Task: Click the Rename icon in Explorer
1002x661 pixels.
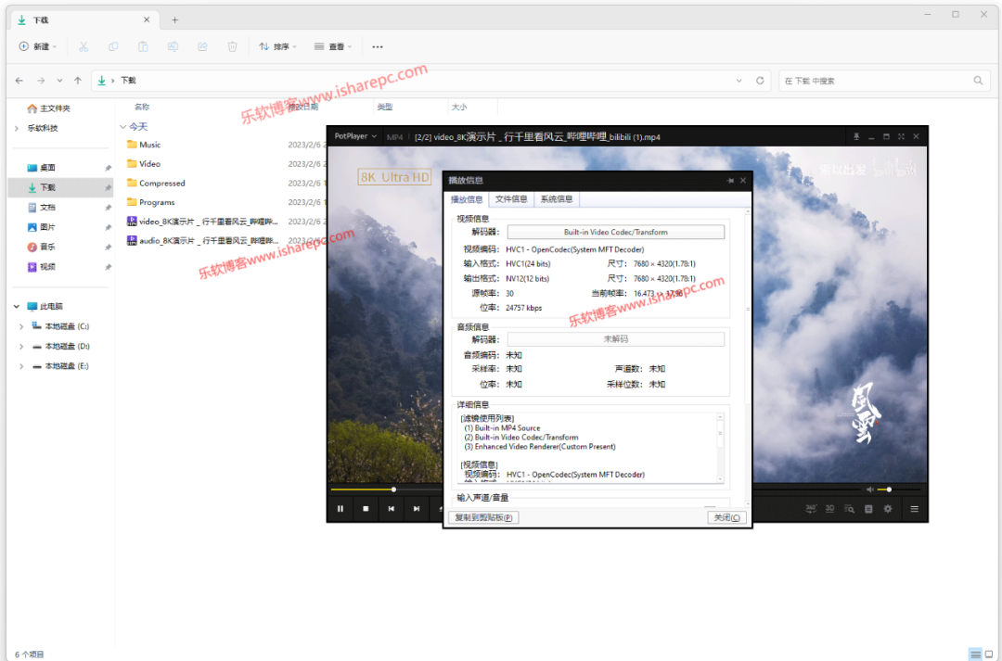Action: [173, 46]
